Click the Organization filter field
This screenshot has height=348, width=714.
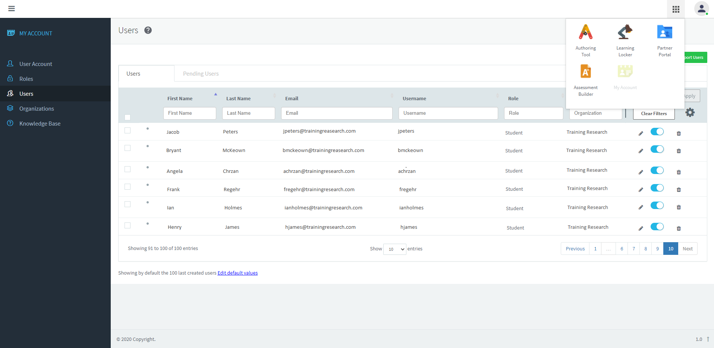(x=595, y=113)
